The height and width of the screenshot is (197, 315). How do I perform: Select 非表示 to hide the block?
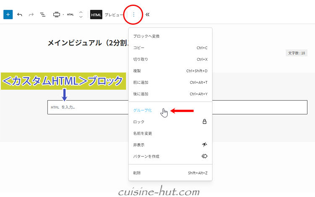pyautogui.click(x=170, y=145)
